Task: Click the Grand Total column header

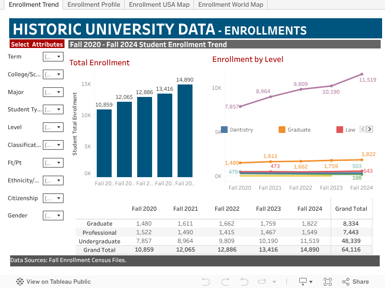Action: click(351, 209)
